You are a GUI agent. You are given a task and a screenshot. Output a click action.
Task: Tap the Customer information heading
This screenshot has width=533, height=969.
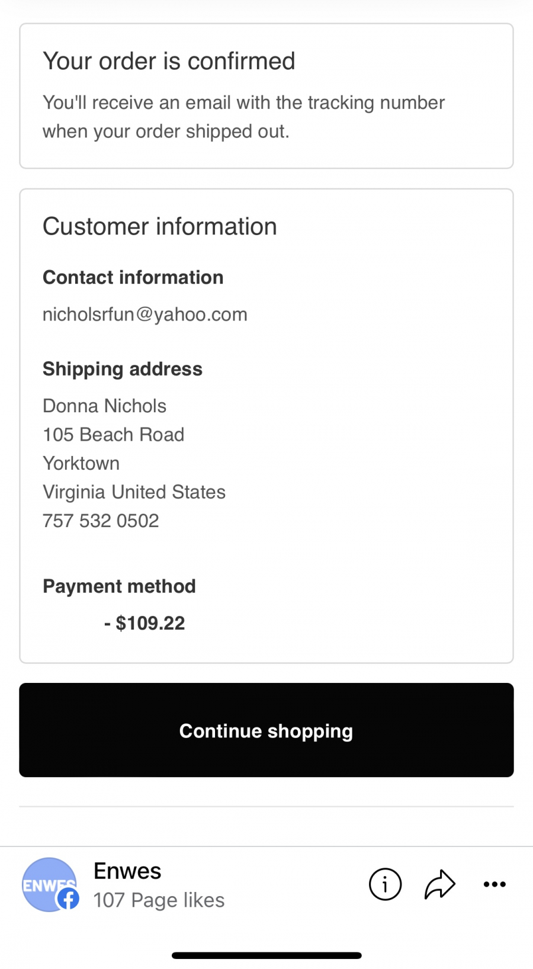[x=160, y=226]
